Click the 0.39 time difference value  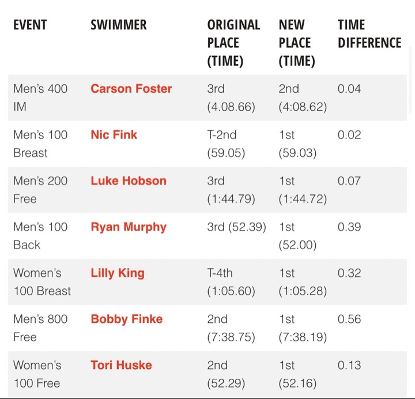pos(349,227)
